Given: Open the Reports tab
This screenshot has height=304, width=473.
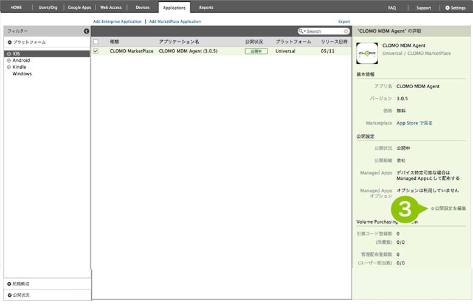Looking at the screenshot, I should click(206, 7).
